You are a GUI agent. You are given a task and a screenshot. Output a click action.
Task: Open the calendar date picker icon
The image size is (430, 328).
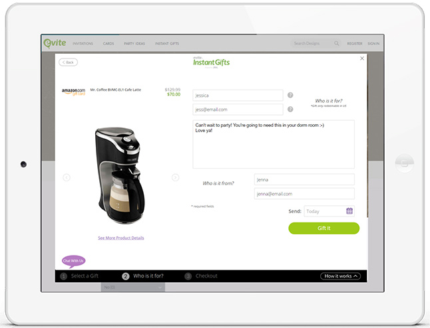coord(349,211)
